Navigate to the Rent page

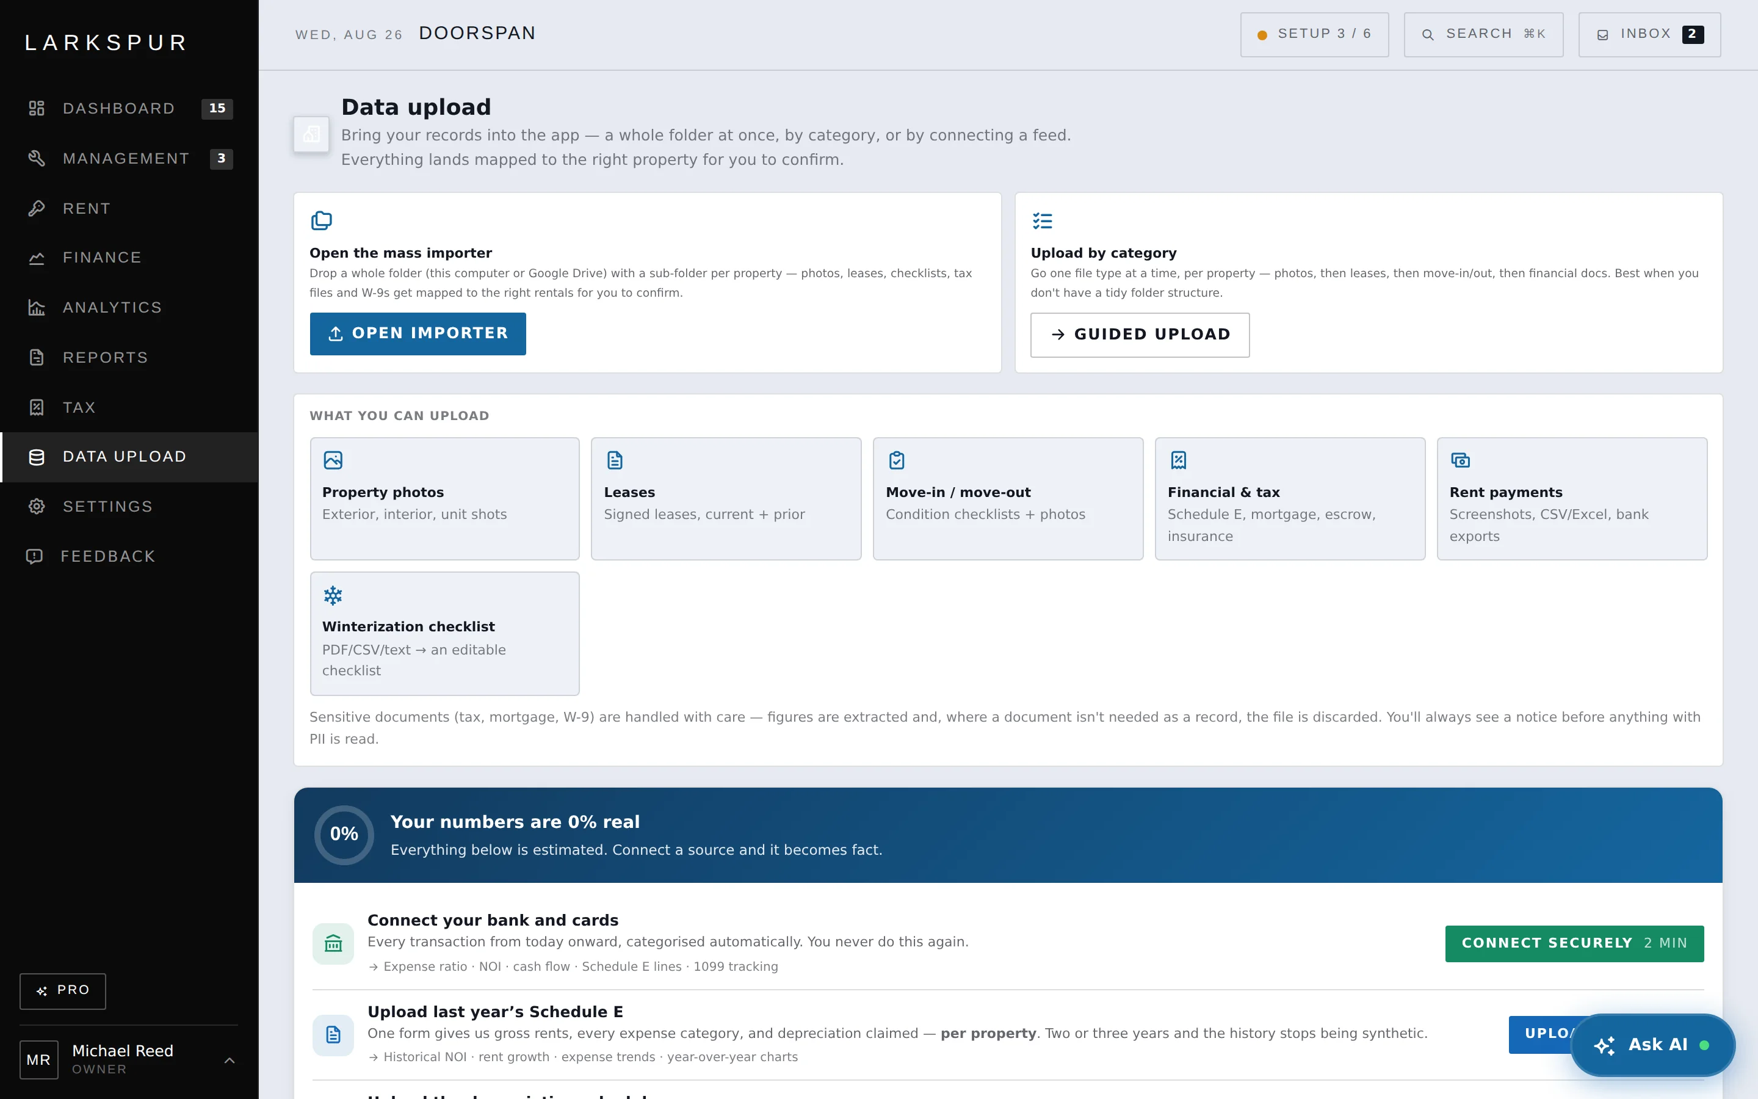pos(129,209)
